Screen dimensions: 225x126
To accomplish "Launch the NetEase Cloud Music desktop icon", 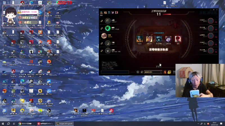I will 111,111.
